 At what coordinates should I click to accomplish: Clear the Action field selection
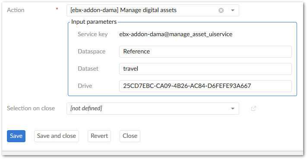tap(221, 10)
